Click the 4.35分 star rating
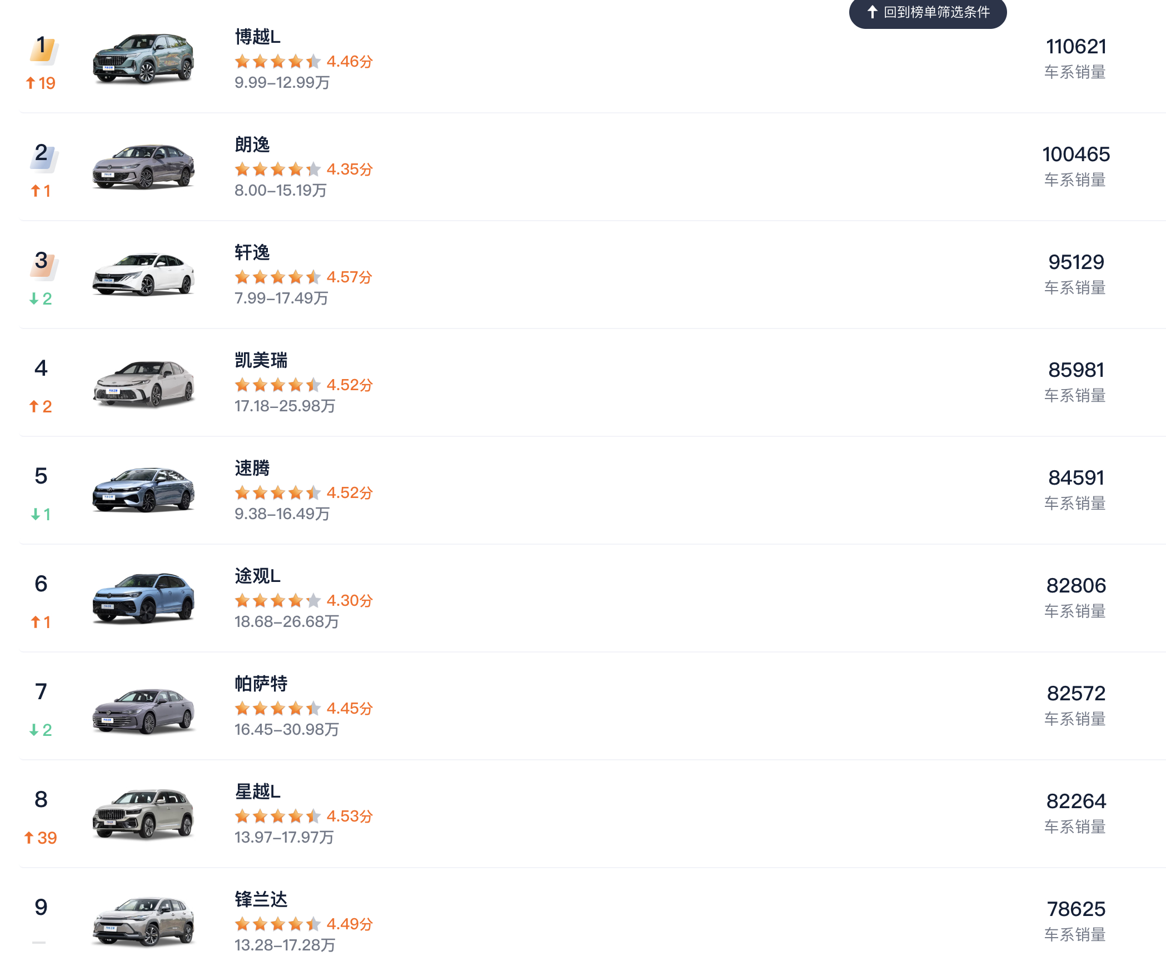The width and height of the screenshot is (1166, 966). click(303, 169)
